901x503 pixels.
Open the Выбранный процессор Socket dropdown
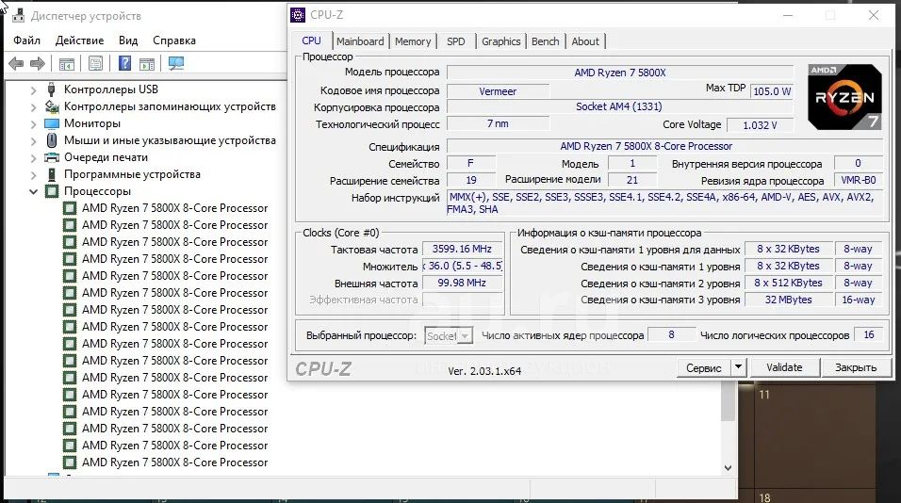pyautogui.click(x=449, y=335)
